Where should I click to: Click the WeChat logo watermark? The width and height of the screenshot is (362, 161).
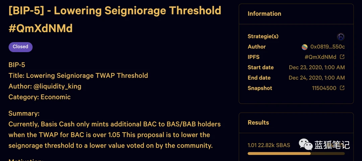(305, 144)
